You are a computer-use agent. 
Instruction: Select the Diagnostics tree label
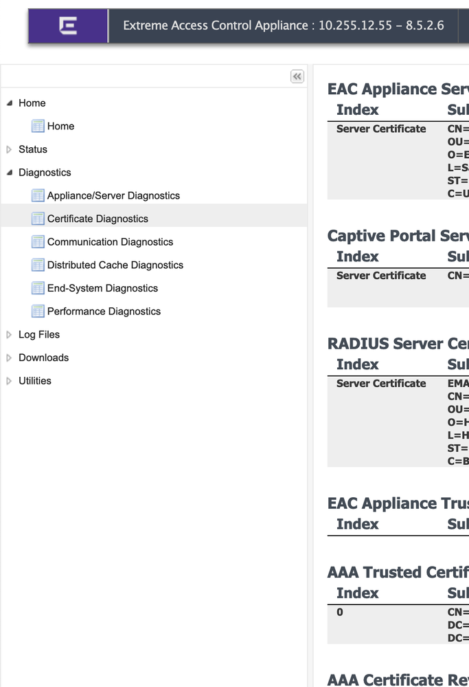pyautogui.click(x=45, y=173)
